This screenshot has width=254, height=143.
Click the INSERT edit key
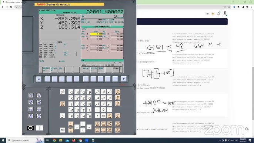[x=118, y=97]
